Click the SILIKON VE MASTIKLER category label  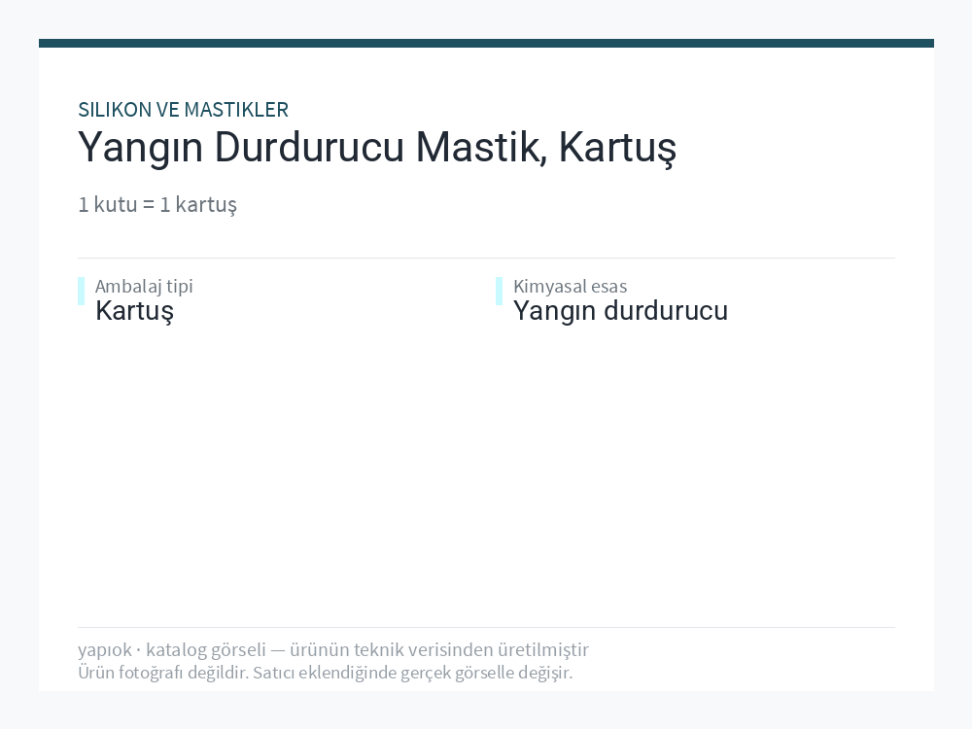pyautogui.click(x=183, y=110)
